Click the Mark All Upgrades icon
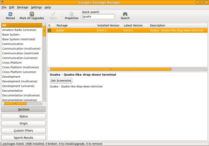Screen dimensions: 209x146 tap(32, 14)
